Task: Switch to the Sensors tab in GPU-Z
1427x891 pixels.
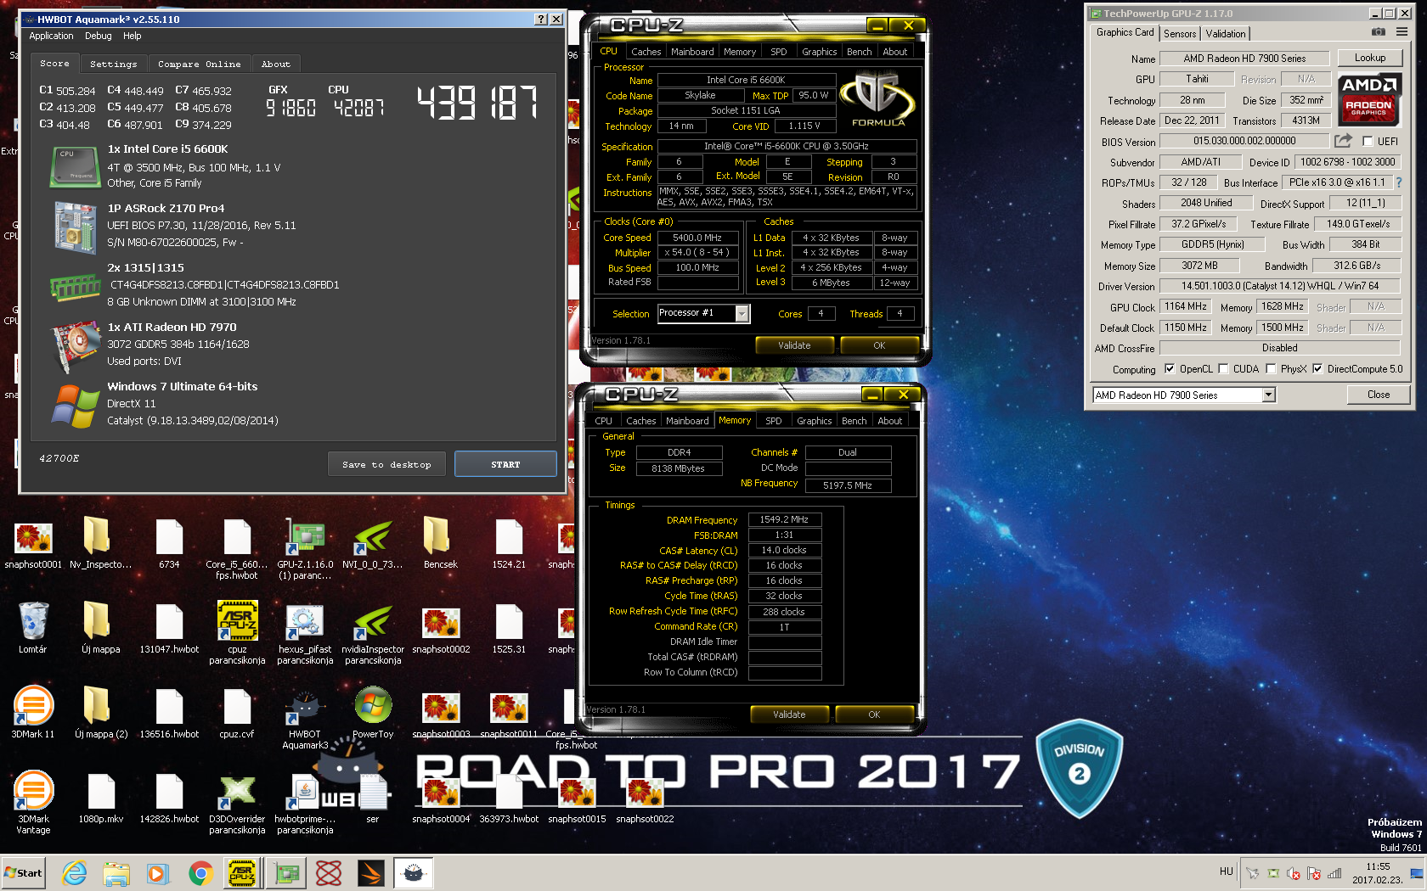Action: click(1180, 34)
